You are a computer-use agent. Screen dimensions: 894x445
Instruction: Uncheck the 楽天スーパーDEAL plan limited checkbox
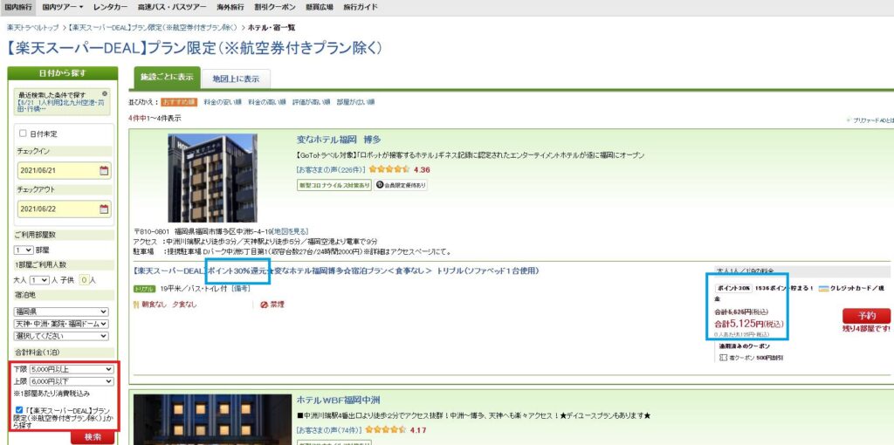pyautogui.click(x=20, y=410)
